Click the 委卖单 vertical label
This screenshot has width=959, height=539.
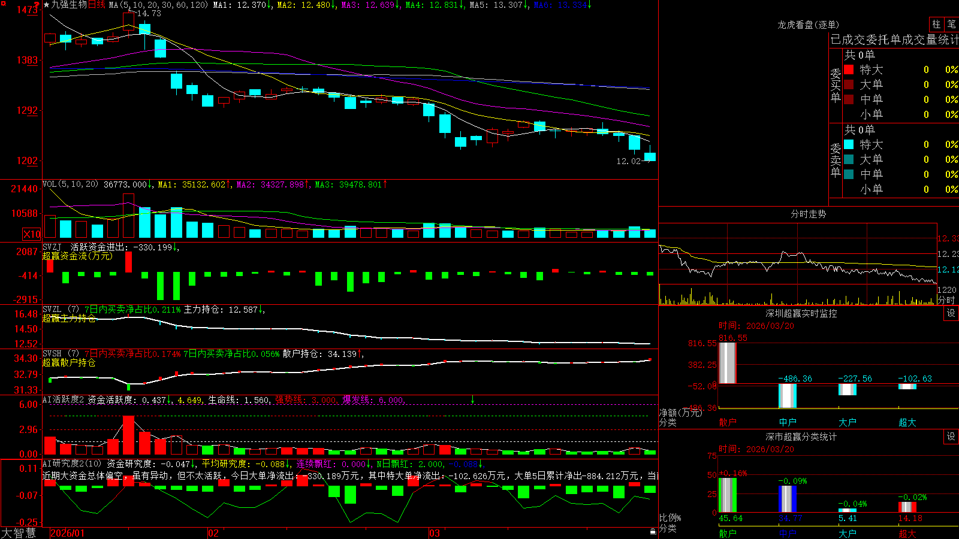(x=836, y=160)
